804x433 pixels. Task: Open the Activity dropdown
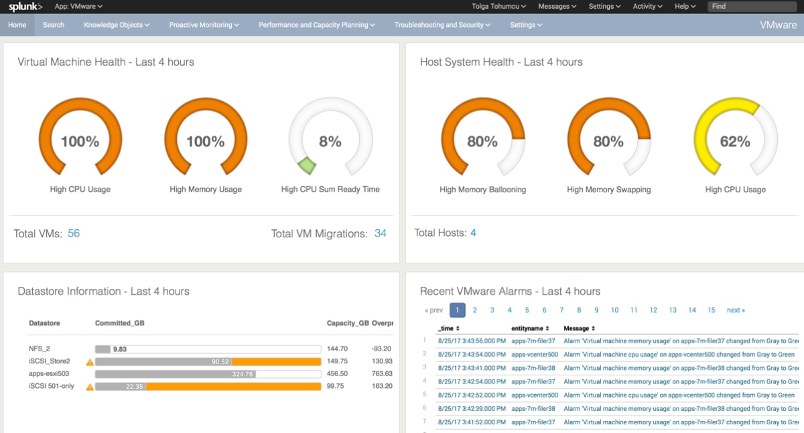click(x=647, y=6)
